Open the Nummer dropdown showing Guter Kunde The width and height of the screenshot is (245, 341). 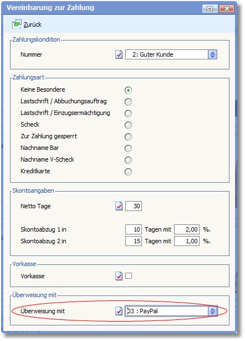(x=212, y=54)
